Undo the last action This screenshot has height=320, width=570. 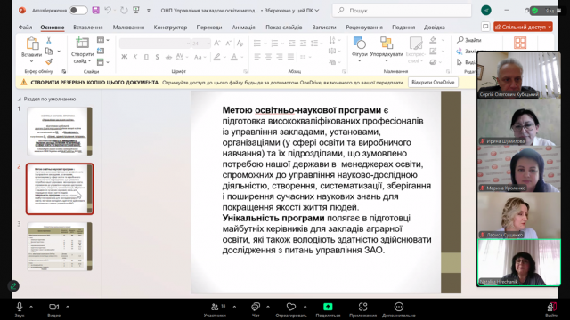click(108, 10)
